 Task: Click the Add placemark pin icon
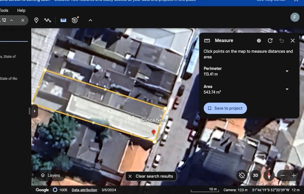(x=36, y=20)
